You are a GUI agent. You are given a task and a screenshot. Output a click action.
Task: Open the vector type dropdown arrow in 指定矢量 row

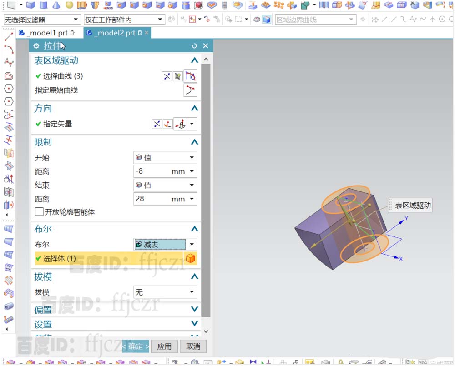tap(192, 124)
